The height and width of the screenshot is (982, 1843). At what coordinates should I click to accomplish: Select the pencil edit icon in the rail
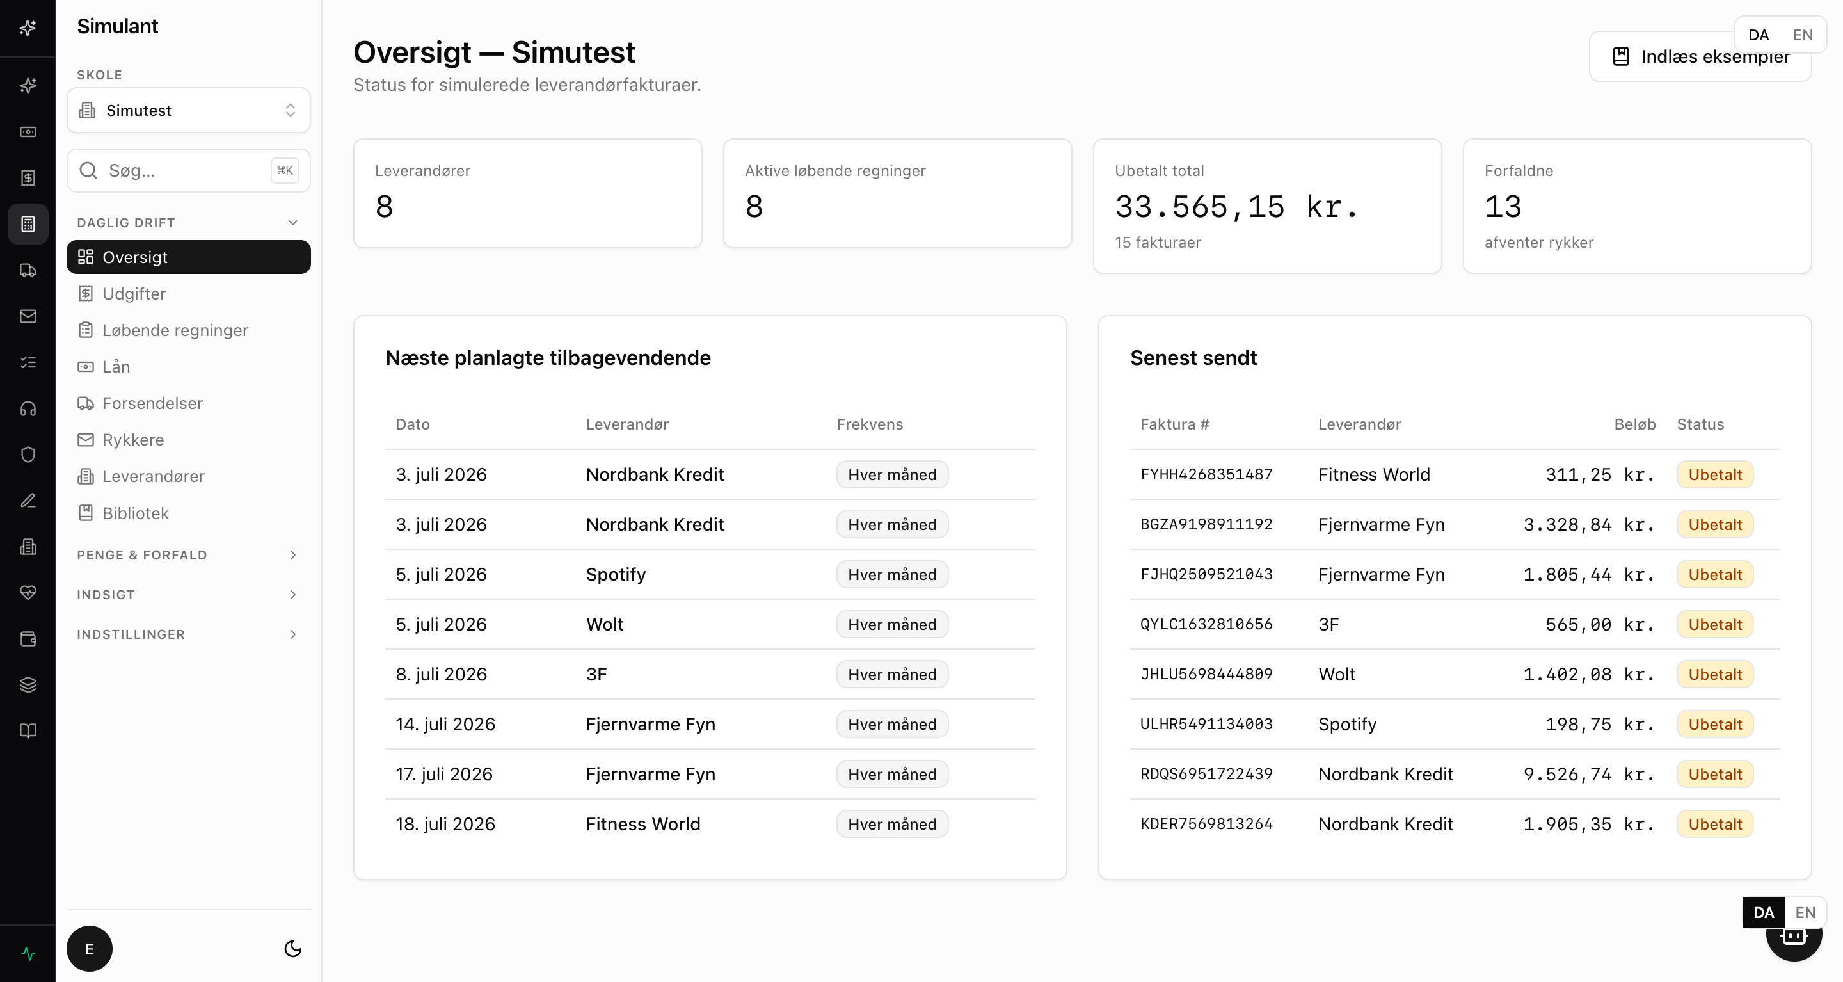click(28, 501)
